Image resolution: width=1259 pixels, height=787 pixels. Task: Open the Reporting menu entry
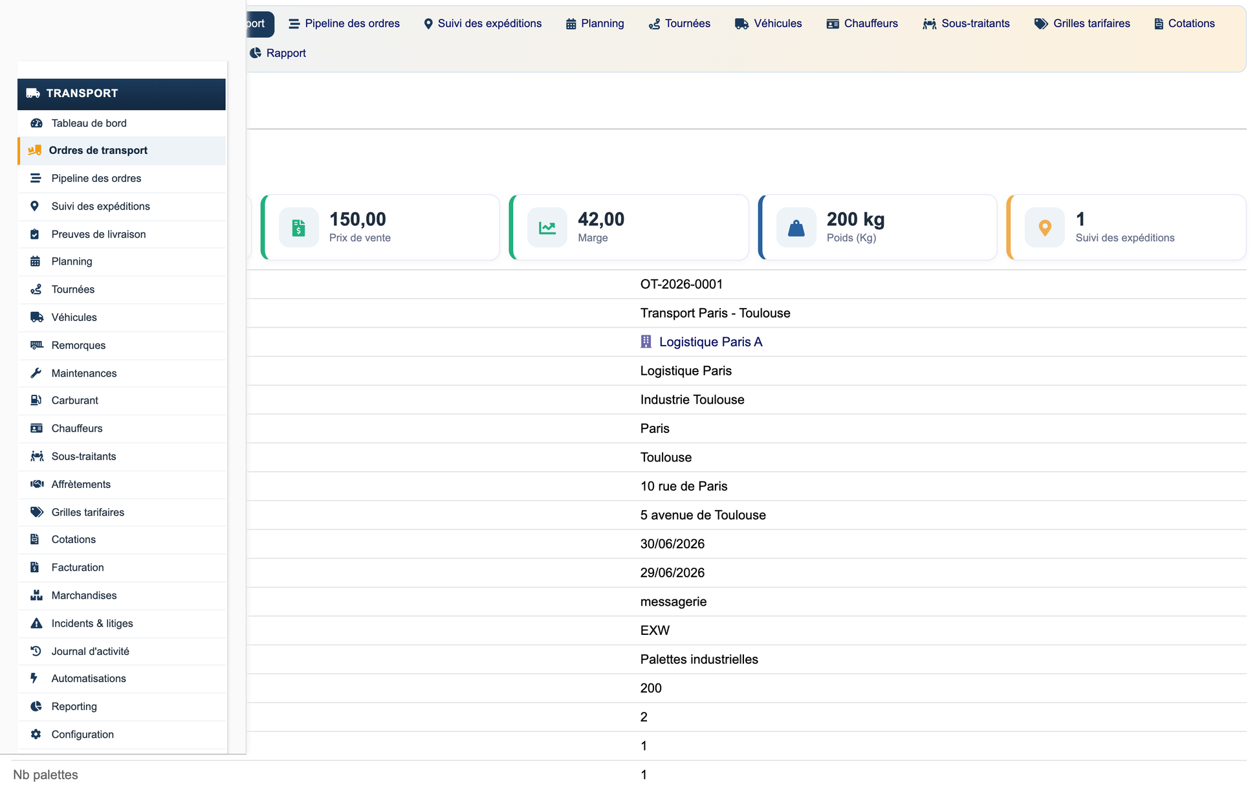122,706
